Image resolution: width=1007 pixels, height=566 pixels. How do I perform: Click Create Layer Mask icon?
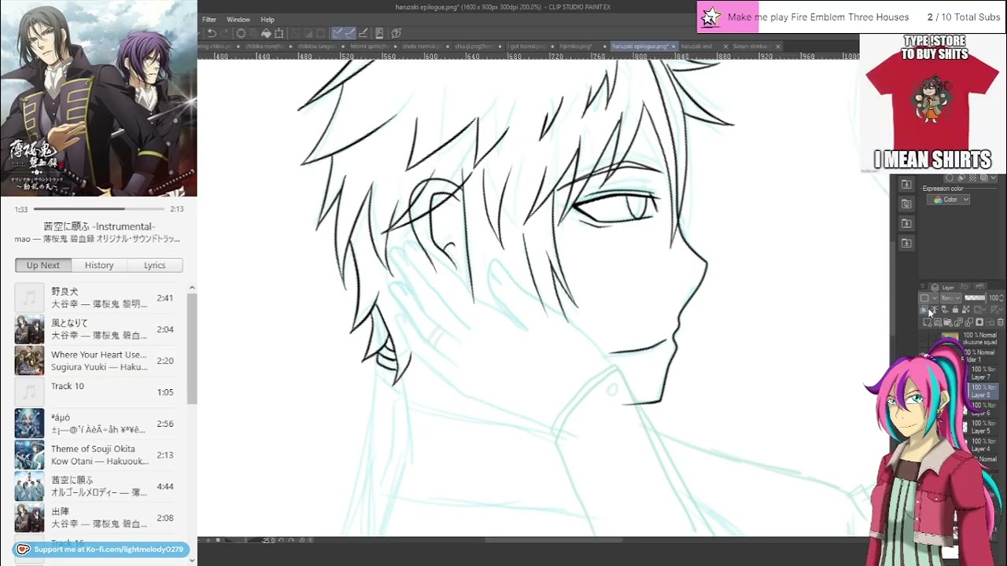tap(979, 322)
